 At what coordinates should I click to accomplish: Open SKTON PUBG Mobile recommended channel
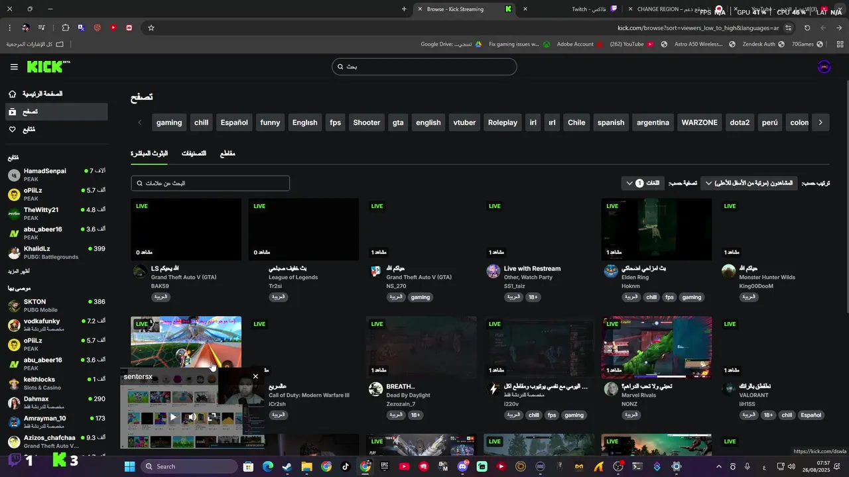pos(57,305)
